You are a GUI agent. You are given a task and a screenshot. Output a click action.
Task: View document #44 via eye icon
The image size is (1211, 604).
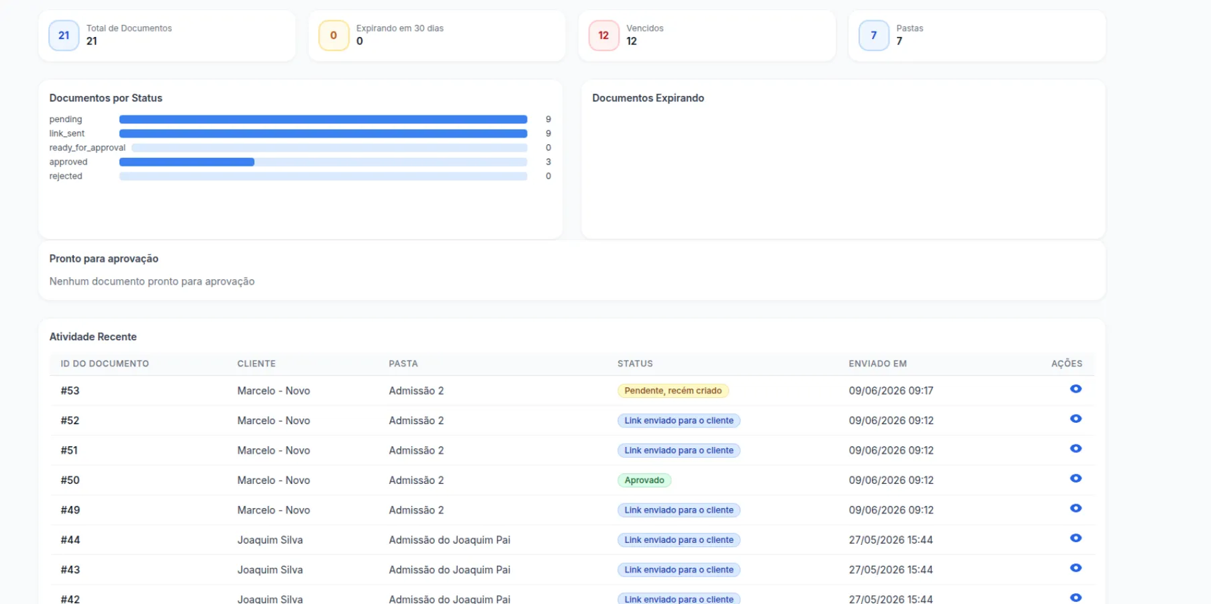[1075, 538]
